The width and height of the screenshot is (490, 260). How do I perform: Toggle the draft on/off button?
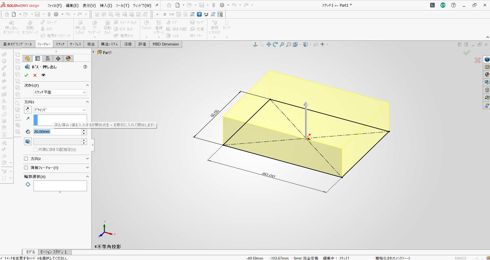tap(28, 141)
